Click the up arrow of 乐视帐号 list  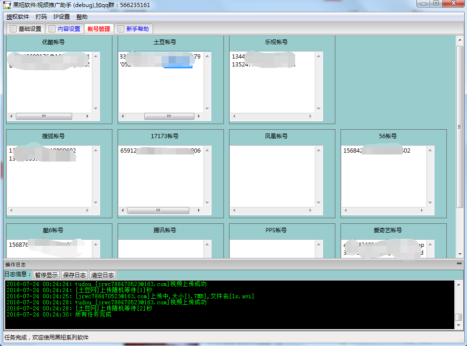coord(319,56)
